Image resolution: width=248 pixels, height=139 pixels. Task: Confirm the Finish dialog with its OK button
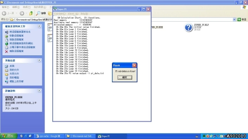tap(125, 77)
